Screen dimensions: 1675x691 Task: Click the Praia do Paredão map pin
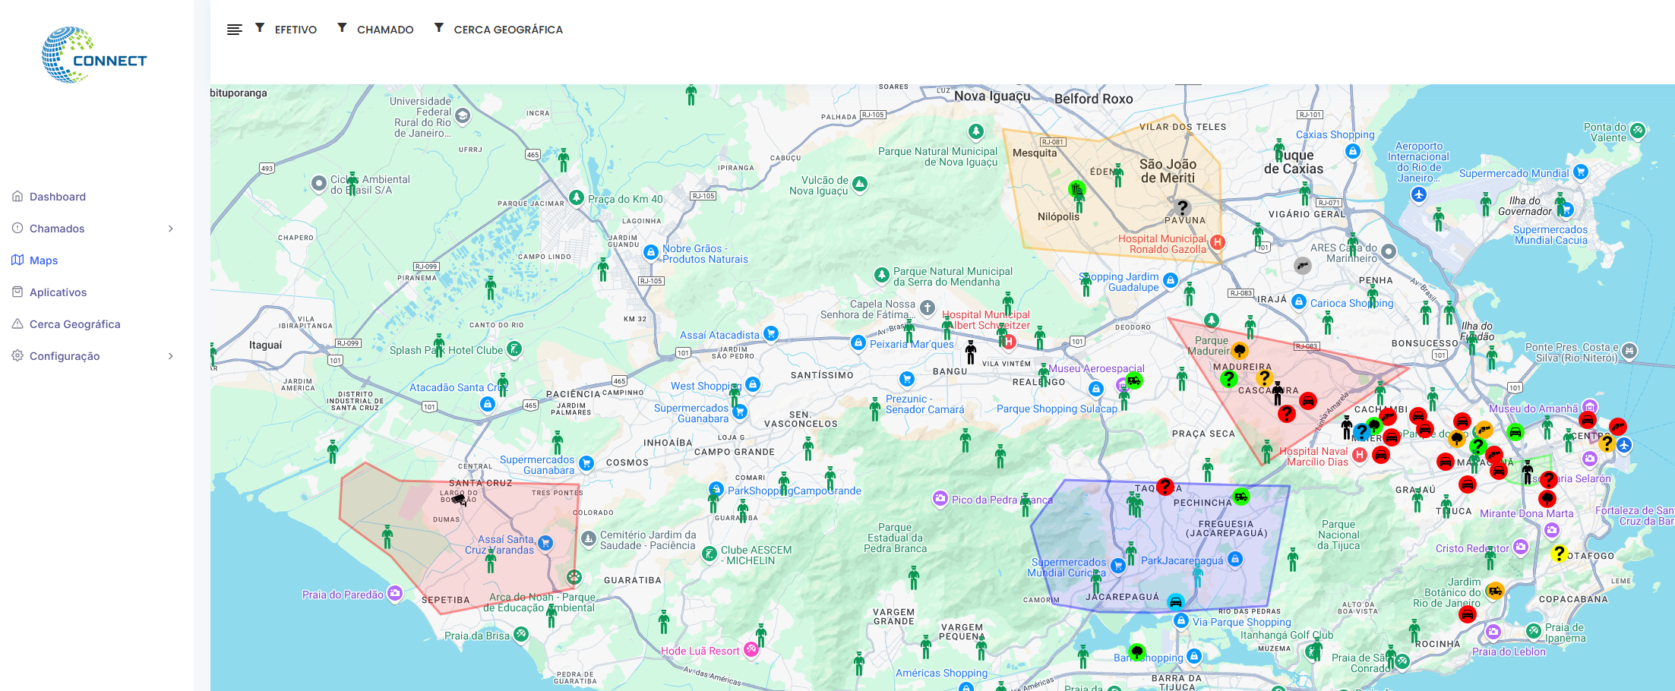point(395,594)
